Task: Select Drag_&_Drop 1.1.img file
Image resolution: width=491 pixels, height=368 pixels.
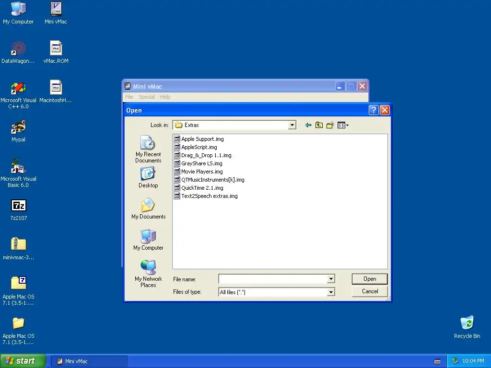Action: pos(203,155)
